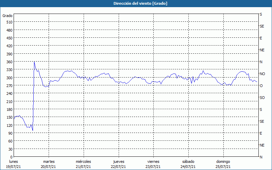272x170 pixels.
Task: Pick the 420 tick label
Action: (10, 46)
